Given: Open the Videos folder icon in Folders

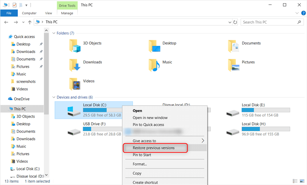Looking at the screenshot, I should 75,83.
